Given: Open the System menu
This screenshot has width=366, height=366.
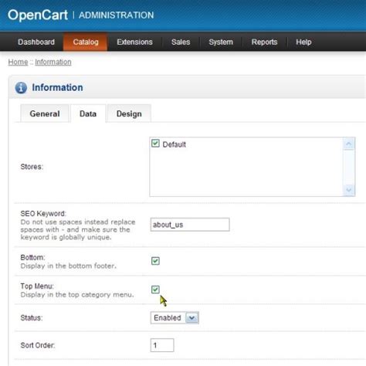Looking at the screenshot, I should [x=221, y=42].
